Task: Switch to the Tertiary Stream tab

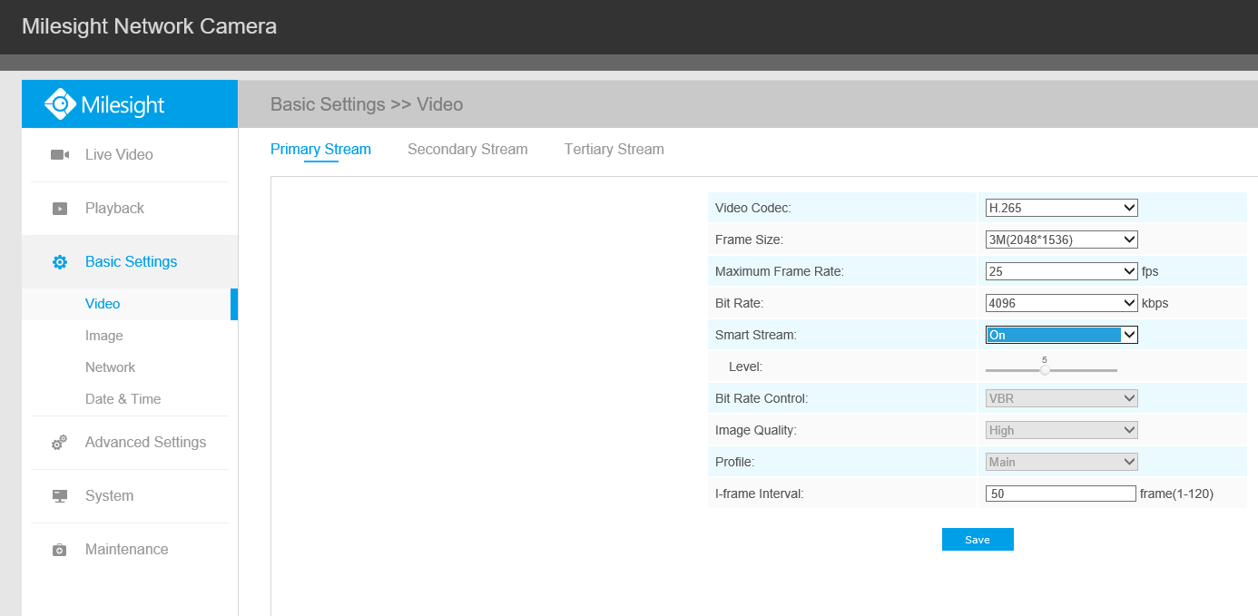Action: click(614, 149)
